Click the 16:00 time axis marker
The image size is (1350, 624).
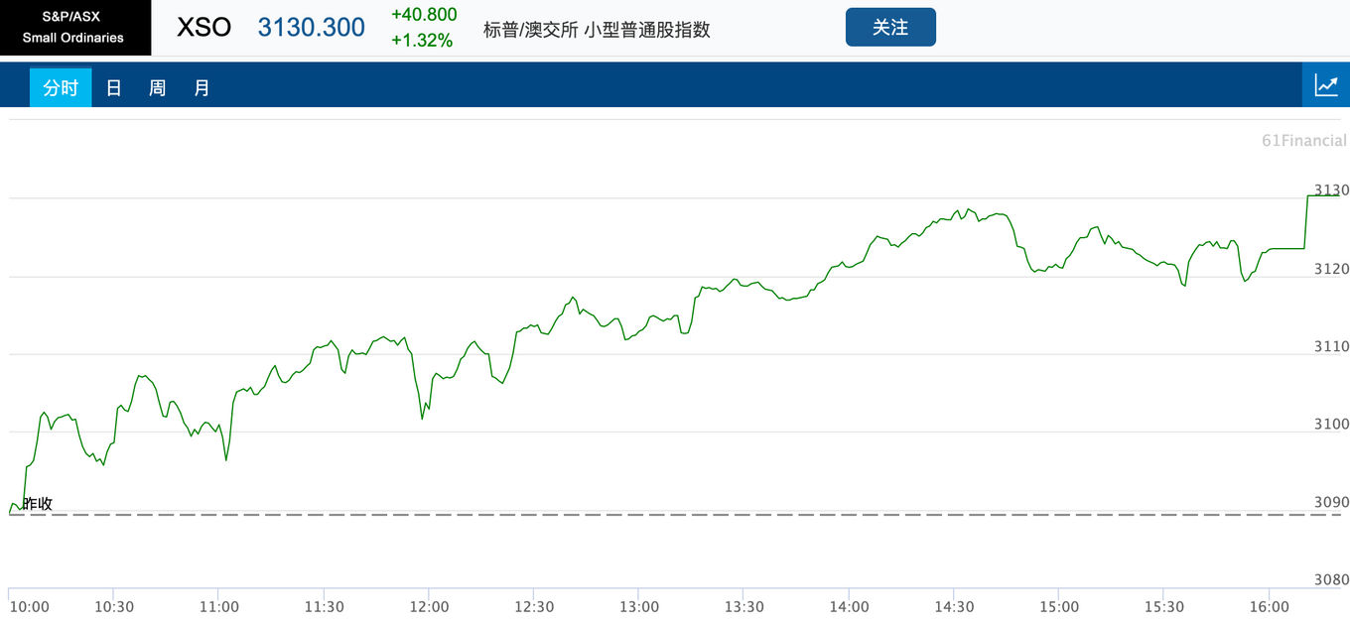click(x=1270, y=607)
